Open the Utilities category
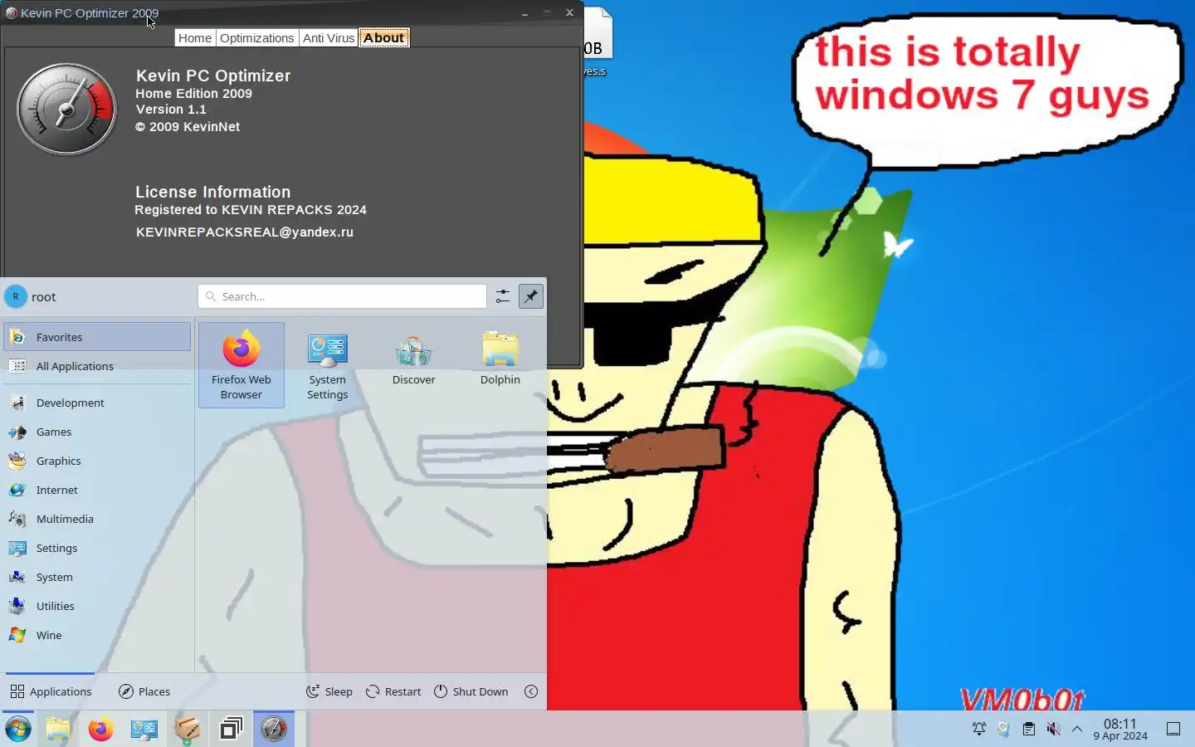 tap(97, 606)
